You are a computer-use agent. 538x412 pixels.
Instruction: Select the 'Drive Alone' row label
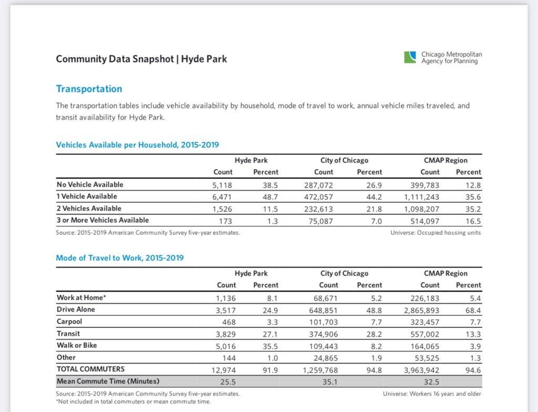[76, 310]
